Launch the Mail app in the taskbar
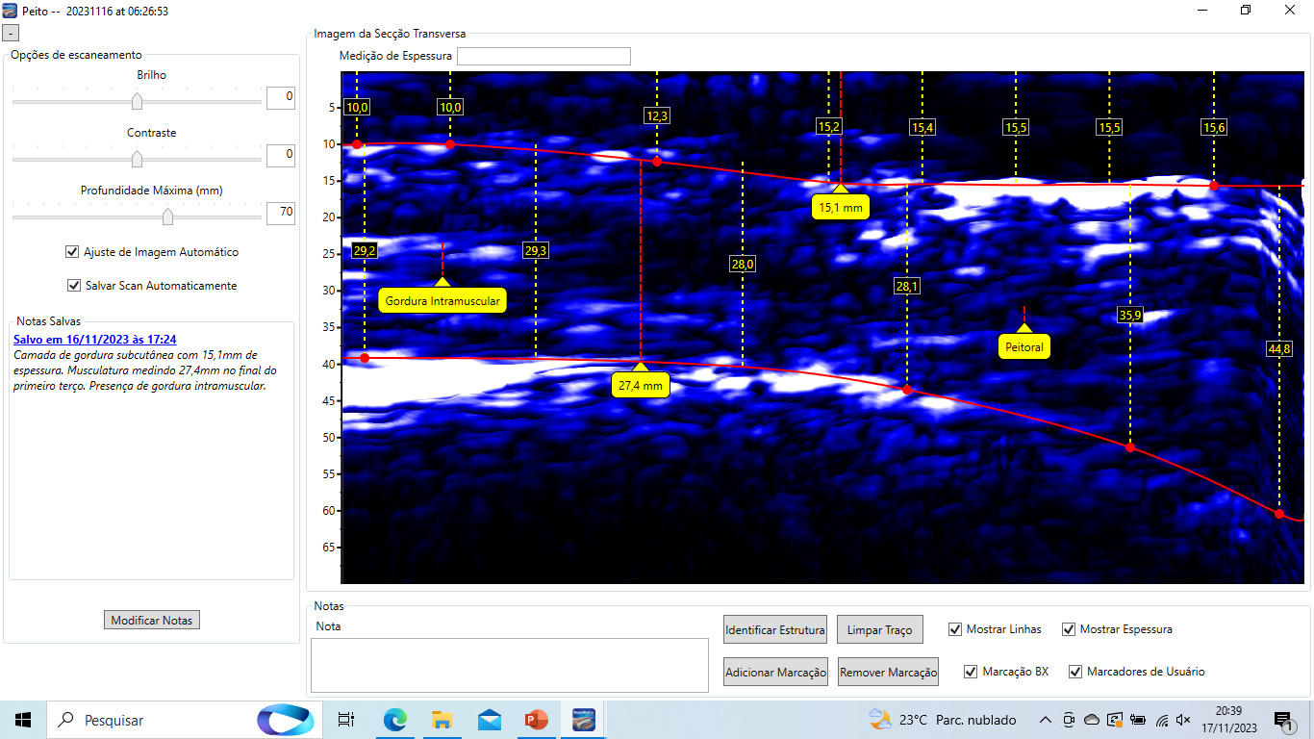Image resolution: width=1314 pixels, height=739 pixels. click(x=489, y=719)
